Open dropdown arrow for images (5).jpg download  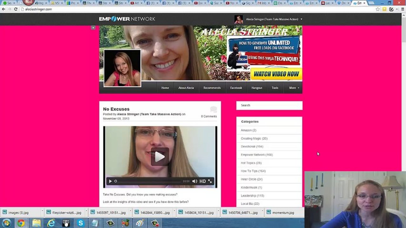(42, 212)
